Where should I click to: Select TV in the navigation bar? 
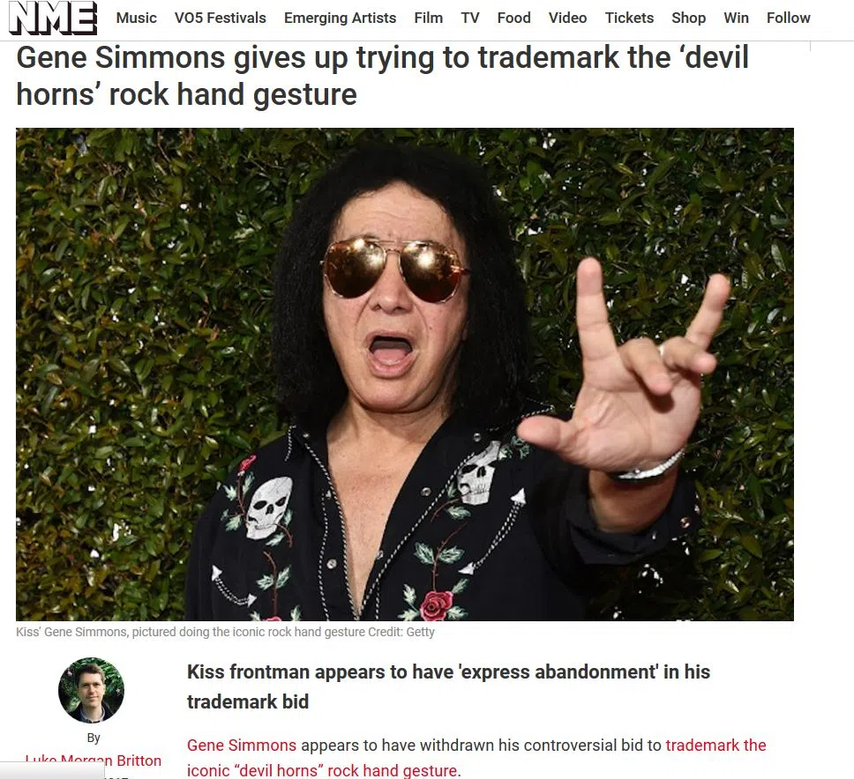point(470,18)
